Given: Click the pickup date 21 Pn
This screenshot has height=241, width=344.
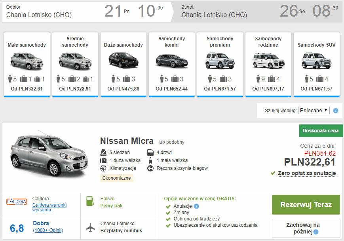Looking at the screenshot, I should (117, 11).
